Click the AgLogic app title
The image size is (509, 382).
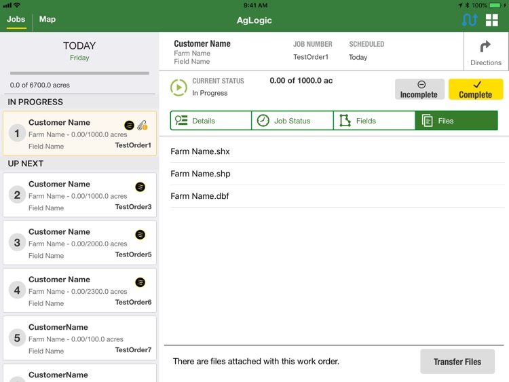point(254,20)
